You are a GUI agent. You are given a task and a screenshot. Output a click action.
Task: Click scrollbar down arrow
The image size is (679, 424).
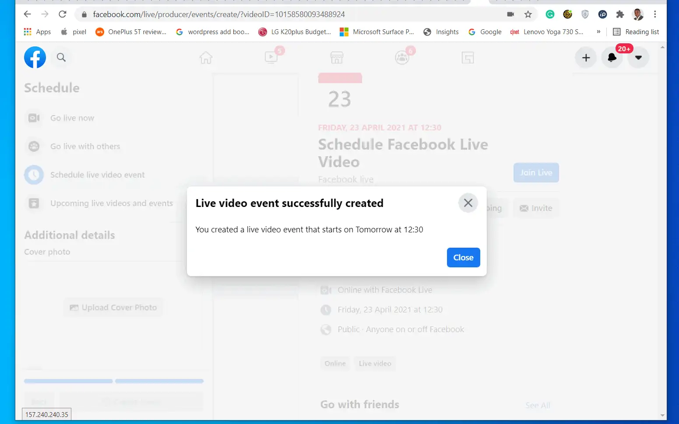pos(662,415)
